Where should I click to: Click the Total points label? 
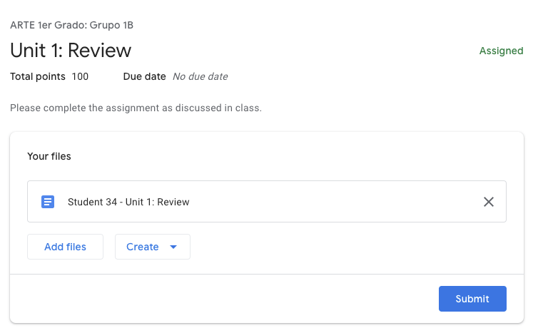pos(38,76)
